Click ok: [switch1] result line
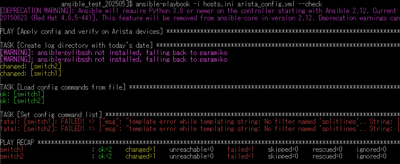 22,94
